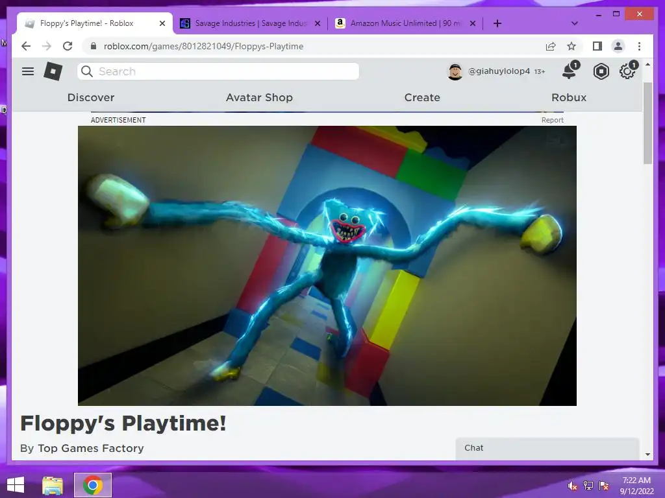
Task: Open the network tray icon
Action: pos(588,486)
